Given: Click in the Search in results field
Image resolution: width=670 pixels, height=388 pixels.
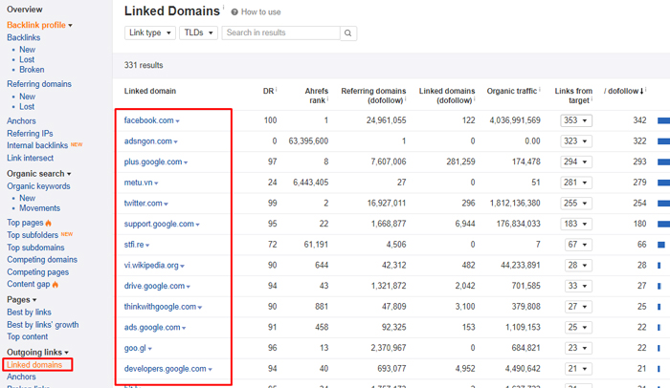Looking at the screenshot, I should point(280,32).
